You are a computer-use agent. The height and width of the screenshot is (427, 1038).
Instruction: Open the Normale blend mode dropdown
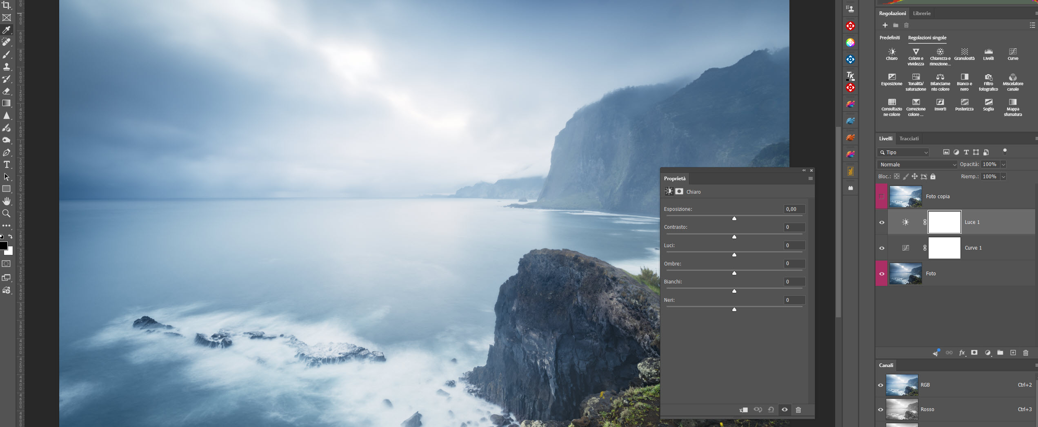click(x=917, y=164)
